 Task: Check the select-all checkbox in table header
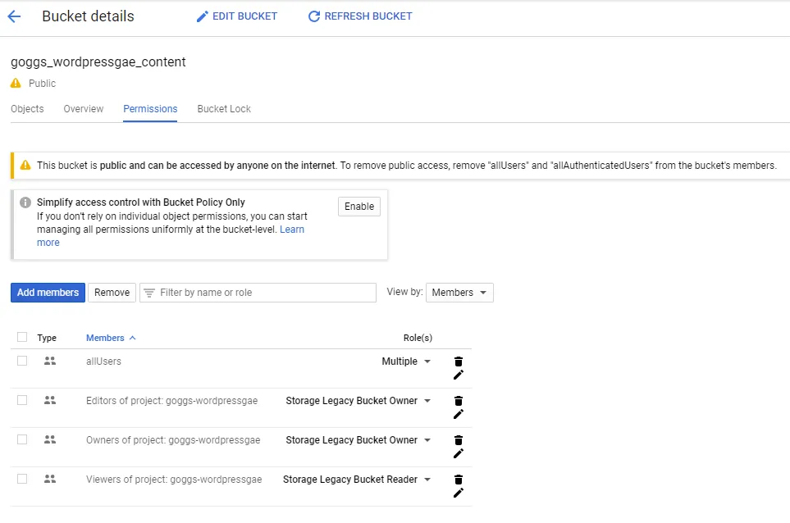22,337
